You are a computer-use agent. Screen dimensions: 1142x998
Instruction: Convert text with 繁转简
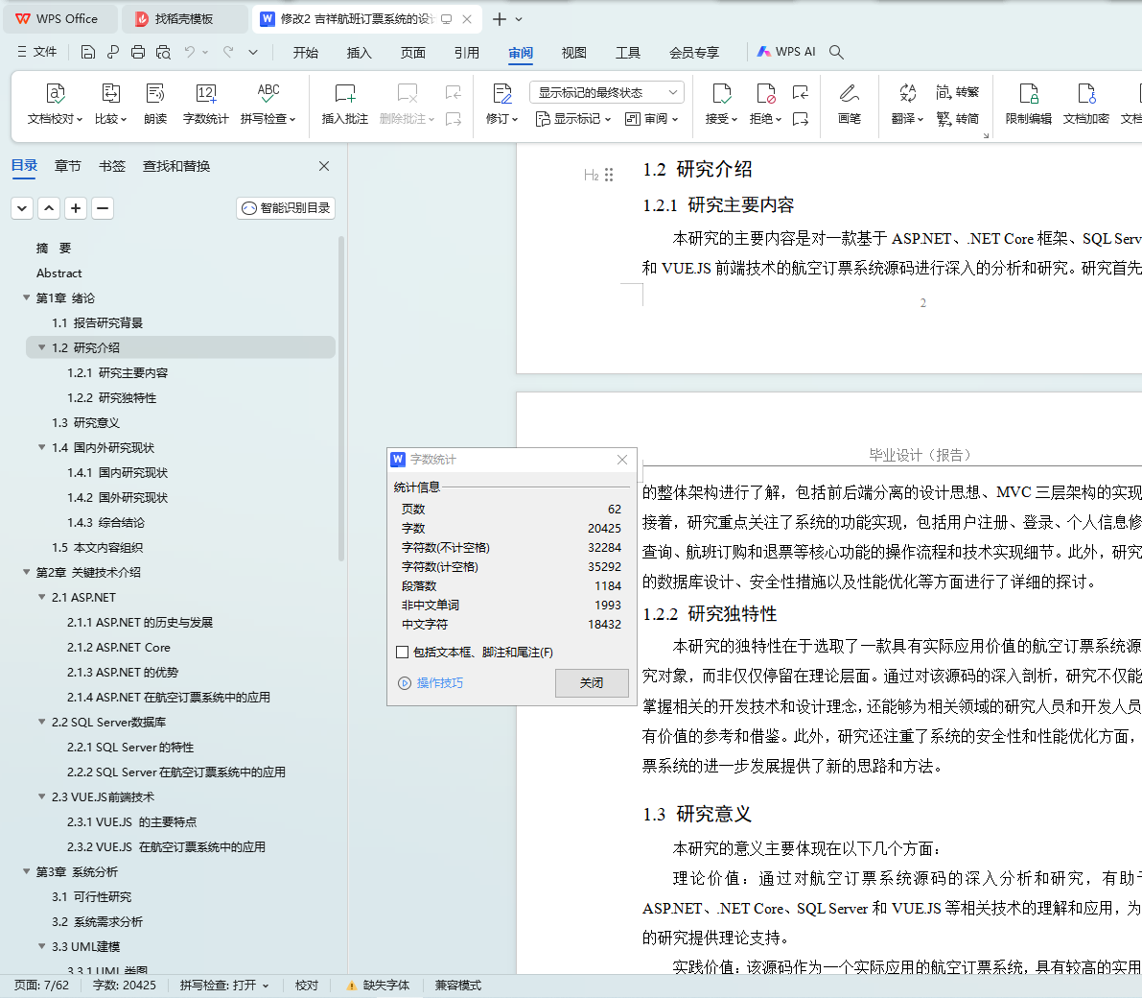958,118
